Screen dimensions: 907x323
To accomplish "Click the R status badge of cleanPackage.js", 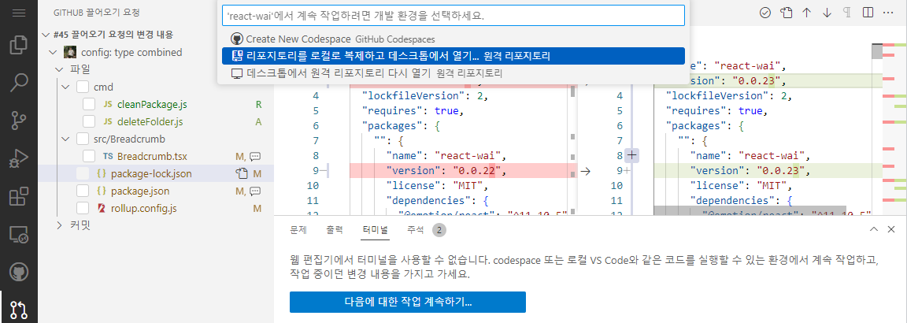I will click(258, 105).
